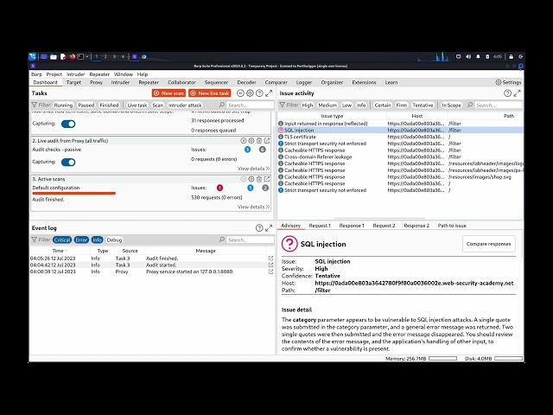
Task: Open the Path to issue tab
Action: tap(452, 226)
